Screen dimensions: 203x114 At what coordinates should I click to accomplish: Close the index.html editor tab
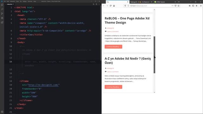click(13, 4)
